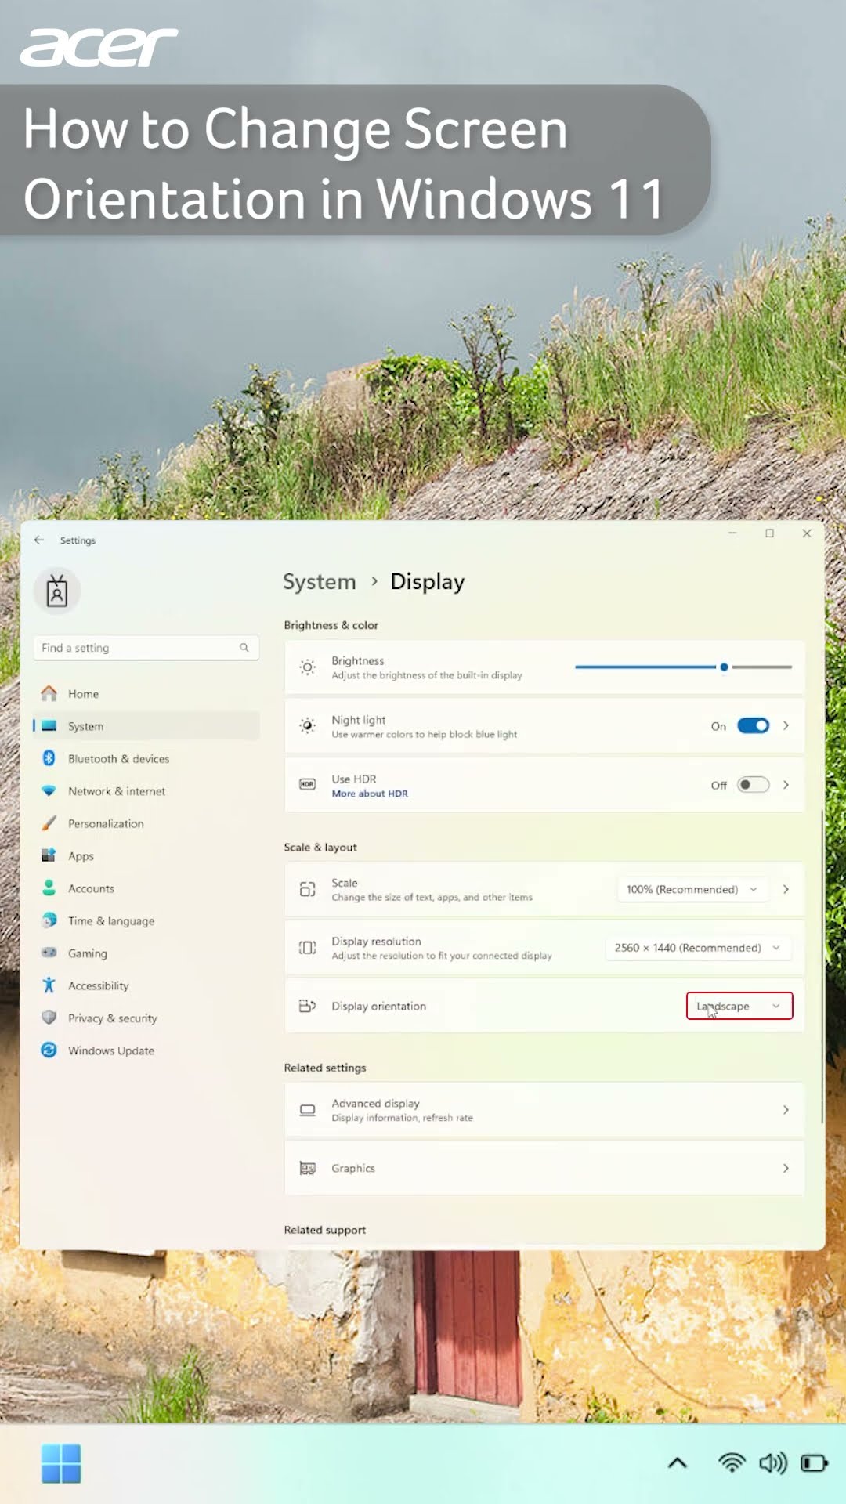Click the taskbar volume speaker icon
The image size is (846, 1504).
point(773,1462)
